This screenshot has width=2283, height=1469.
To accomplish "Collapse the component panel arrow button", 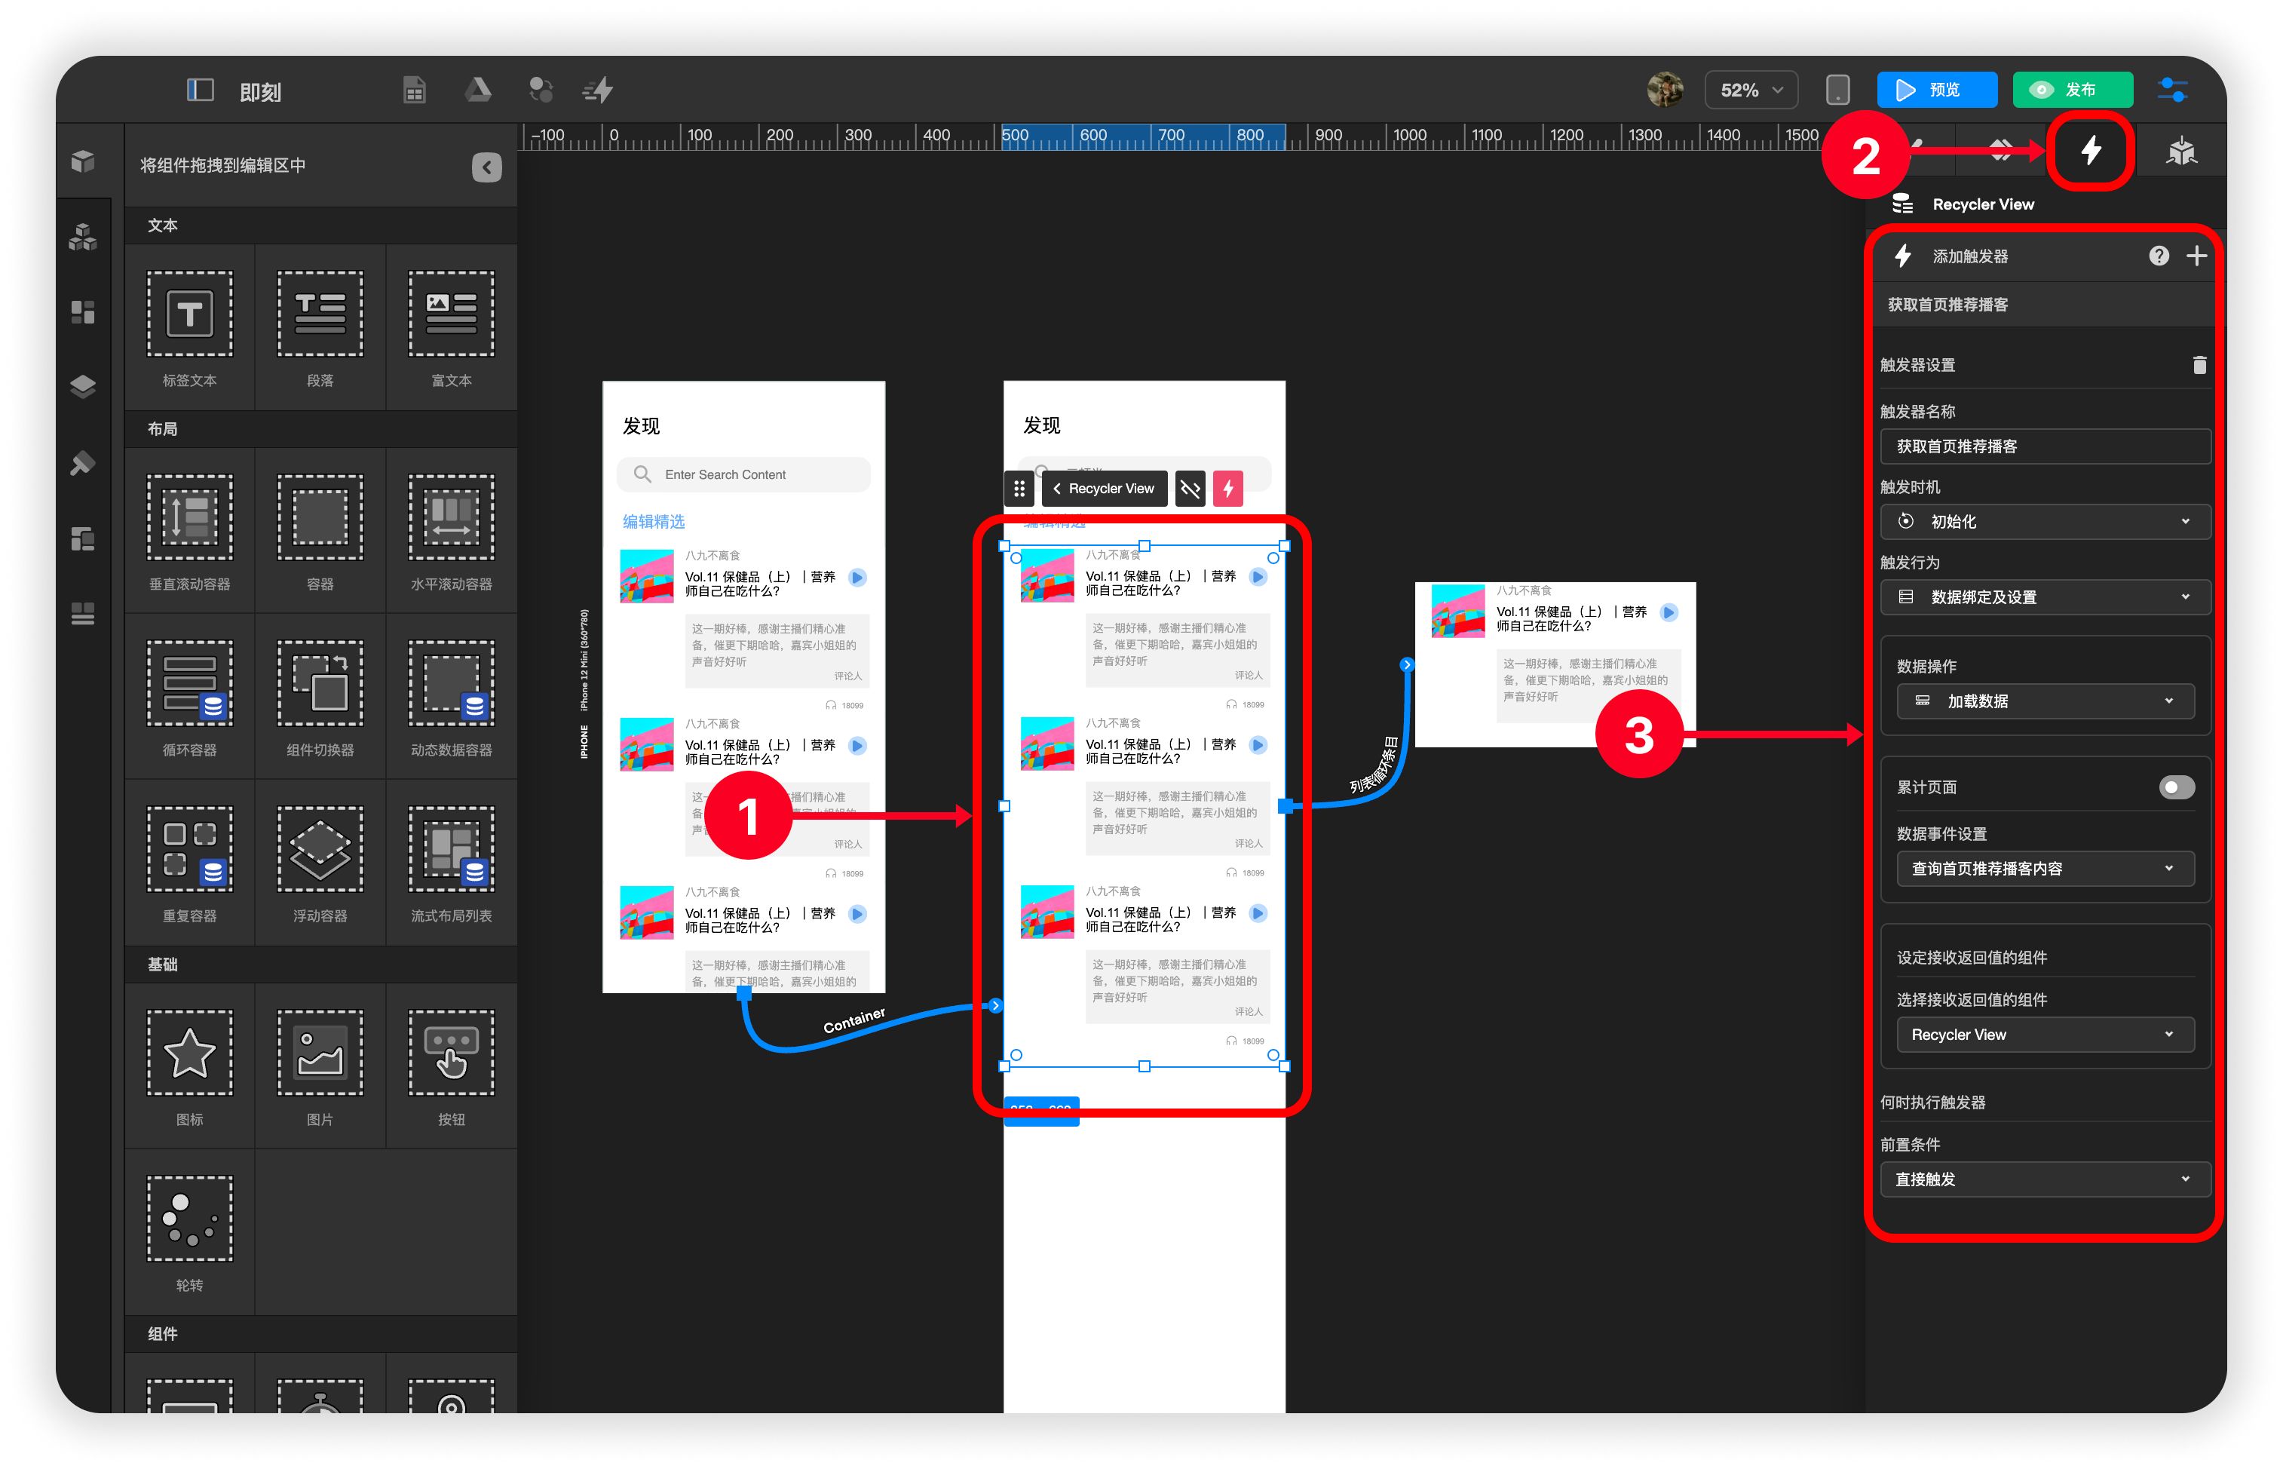I will pos(486,167).
